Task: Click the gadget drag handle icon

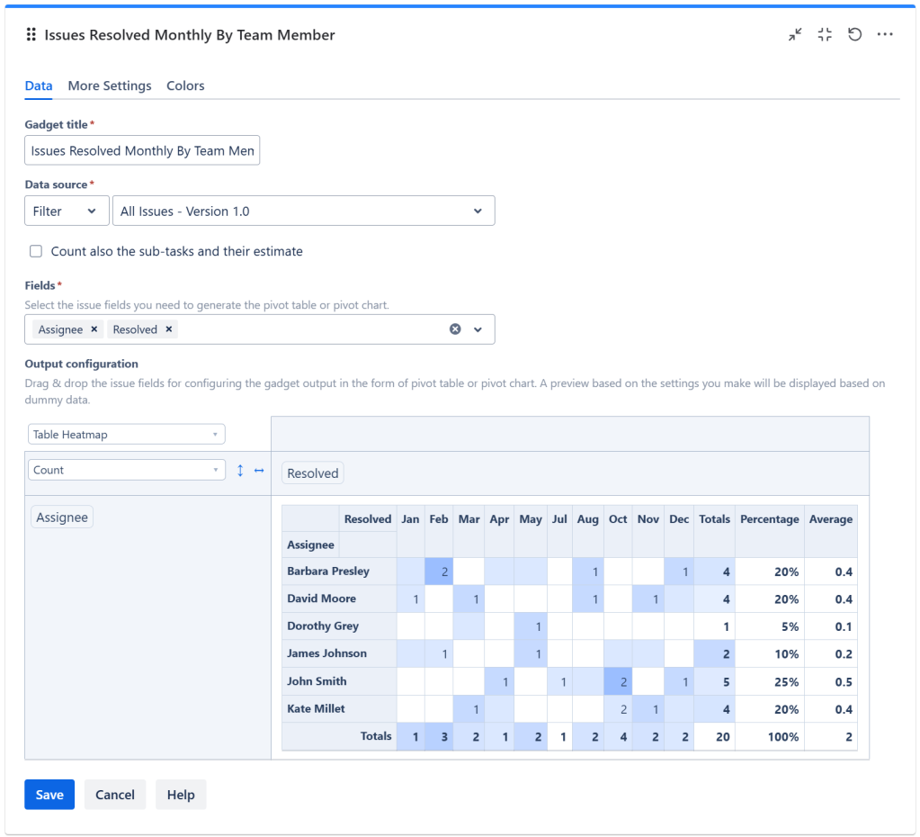Action: pyautogui.click(x=31, y=34)
